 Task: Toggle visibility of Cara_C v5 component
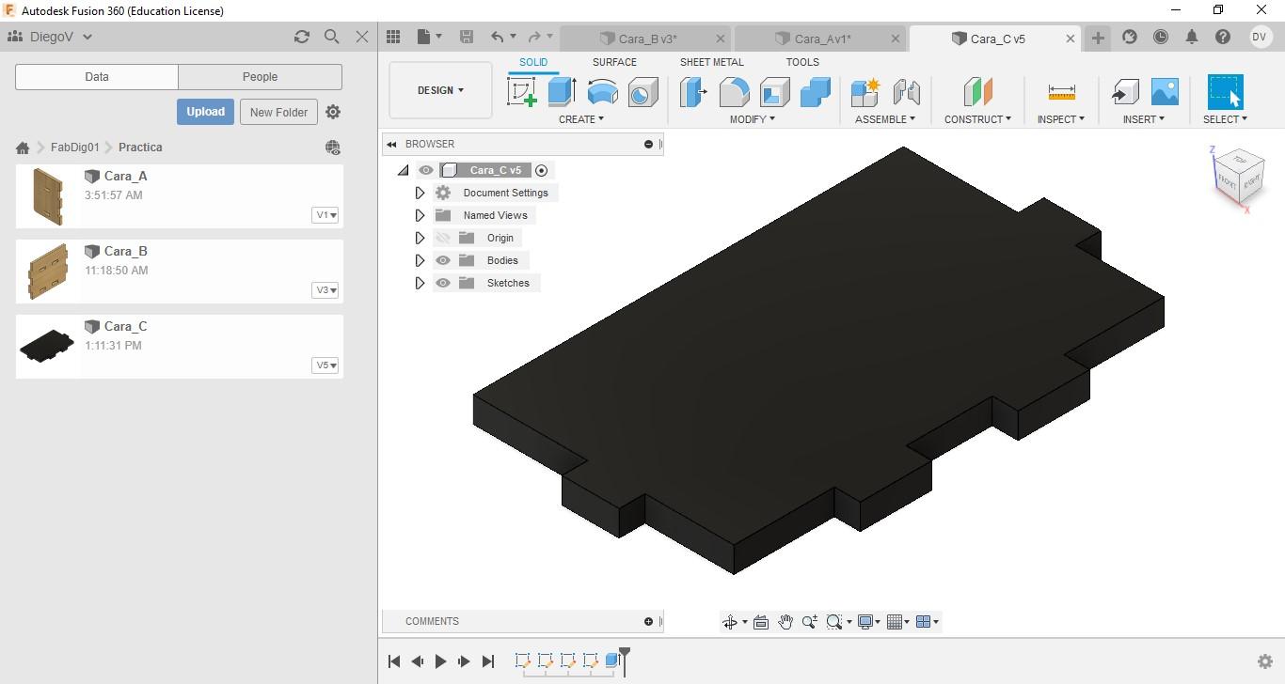pyautogui.click(x=426, y=170)
